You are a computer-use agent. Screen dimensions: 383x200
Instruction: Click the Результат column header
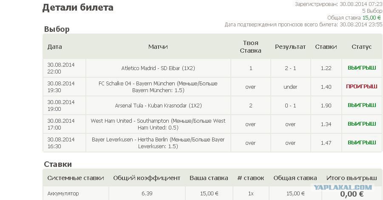[x=290, y=47]
